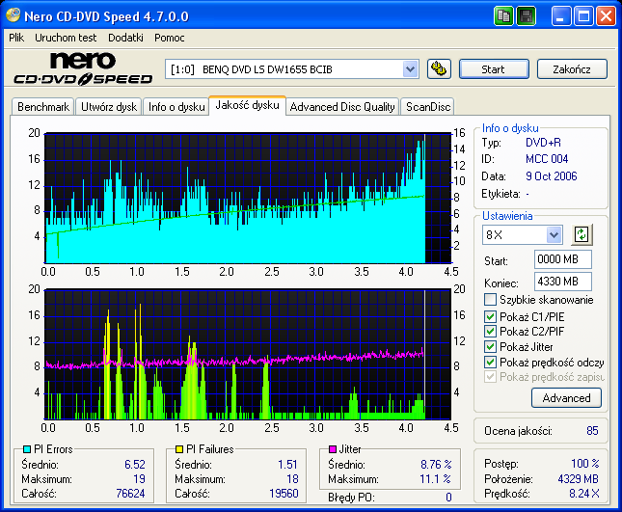
Task: Open the Uruchom test menu
Action: (x=66, y=38)
